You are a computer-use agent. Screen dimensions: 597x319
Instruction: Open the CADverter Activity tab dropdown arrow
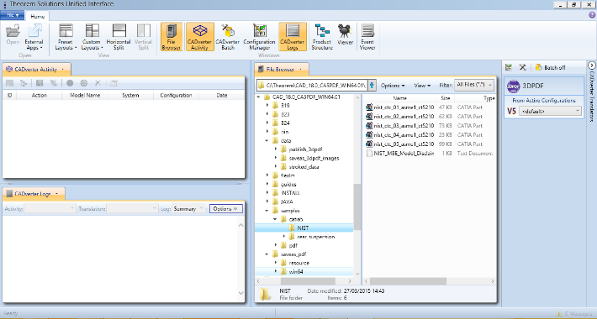[63, 69]
